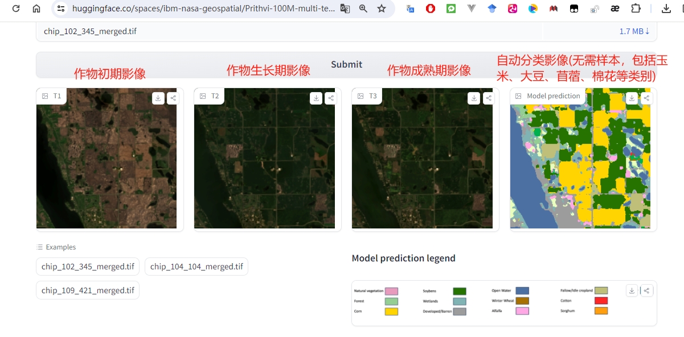This screenshot has height=337, width=684.
Task: Bookmark the page using the star icon
Action: (x=382, y=9)
